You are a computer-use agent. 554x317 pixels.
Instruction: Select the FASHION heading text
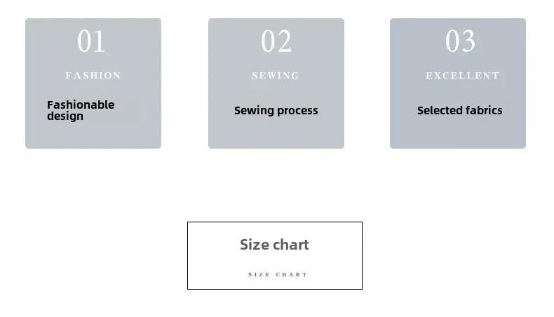(x=93, y=76)
